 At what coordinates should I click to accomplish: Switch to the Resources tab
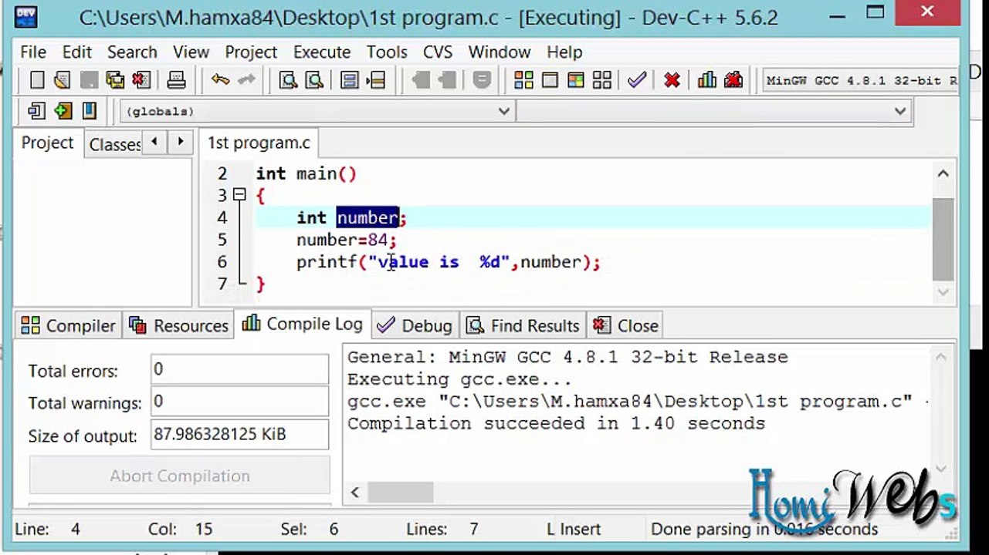point(179,326)
